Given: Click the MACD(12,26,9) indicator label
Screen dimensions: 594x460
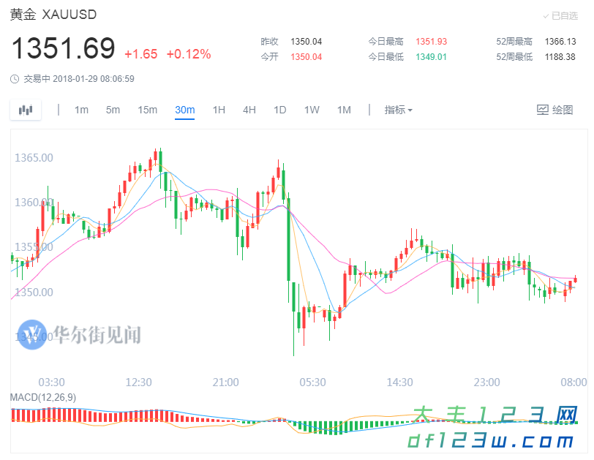Looking at the screenshot, I should pos(42,397).
